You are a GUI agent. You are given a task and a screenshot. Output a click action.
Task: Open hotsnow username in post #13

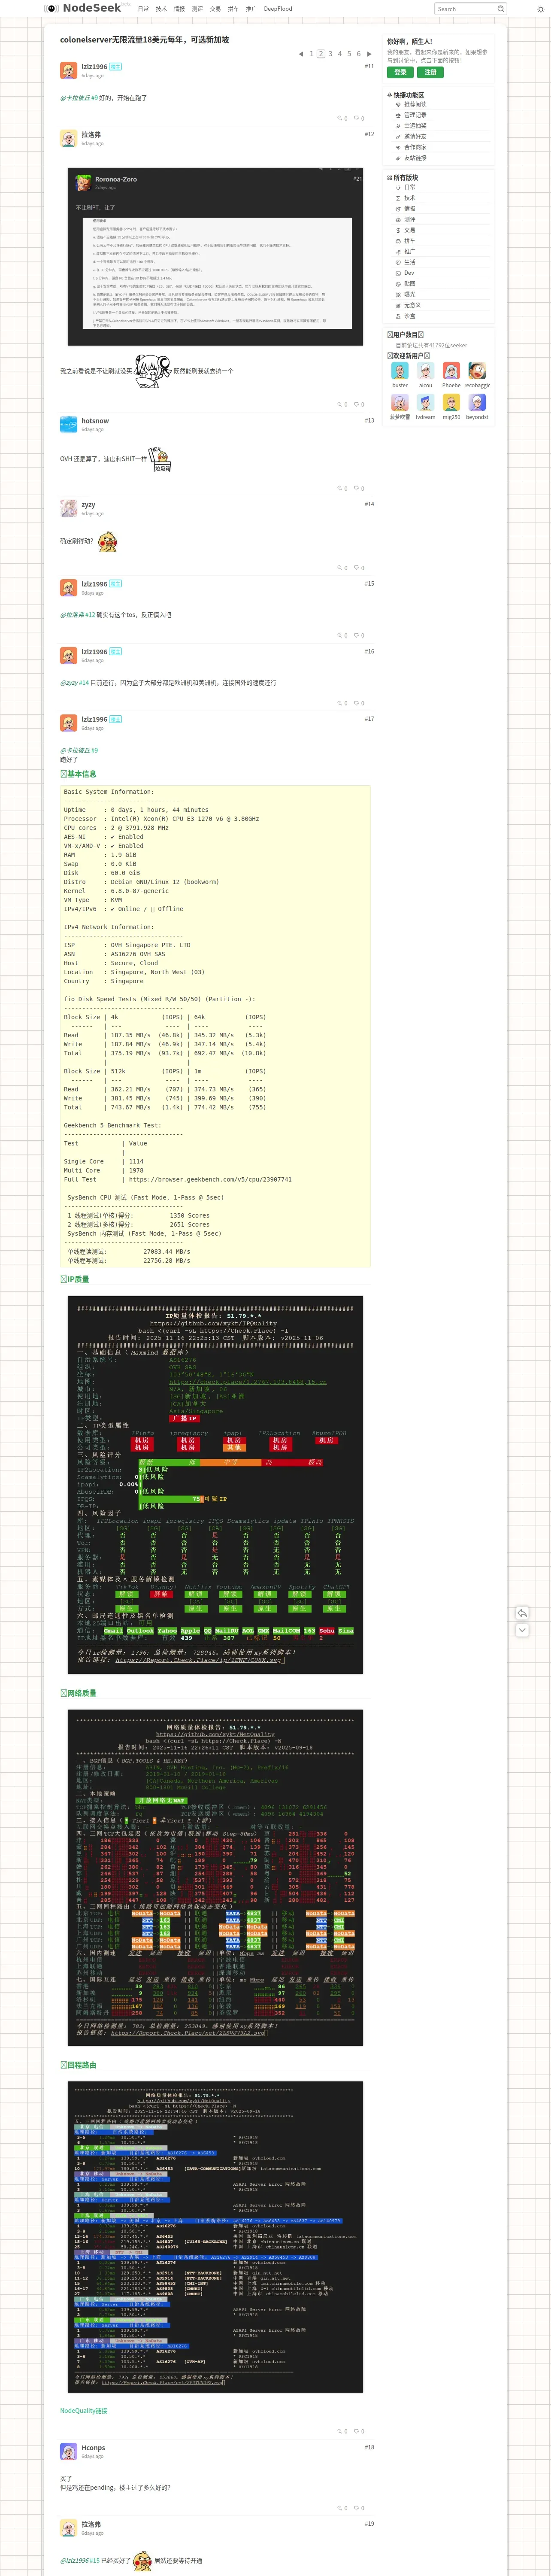pyautogui.click(x=95, y=421)
